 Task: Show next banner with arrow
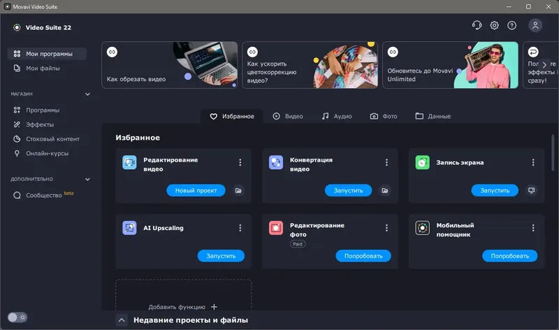544,64
